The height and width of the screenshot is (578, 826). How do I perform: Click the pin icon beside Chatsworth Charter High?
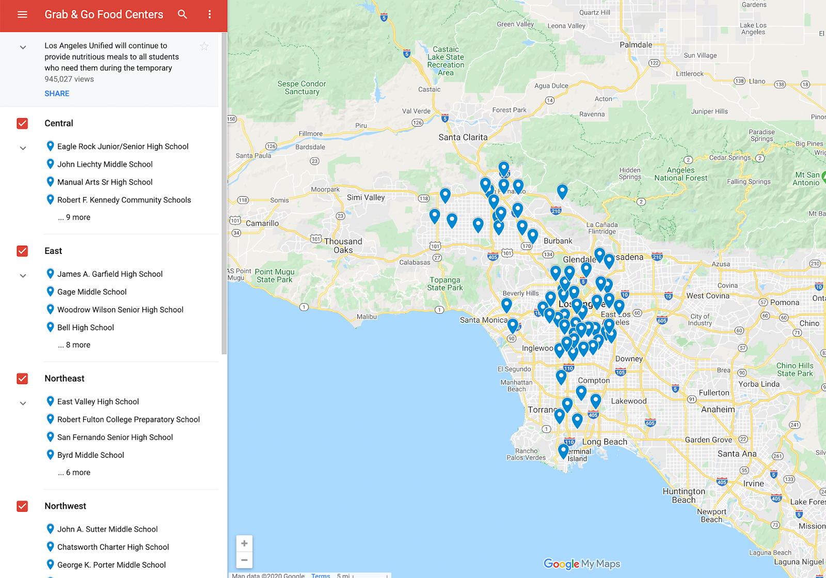50,547
